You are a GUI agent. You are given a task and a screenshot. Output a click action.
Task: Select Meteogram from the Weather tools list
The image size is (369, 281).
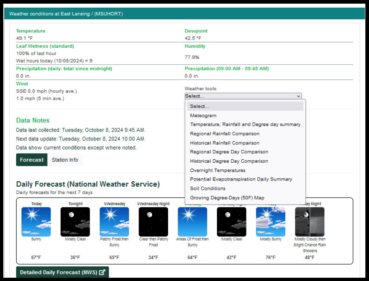click(x=204, y=115)
